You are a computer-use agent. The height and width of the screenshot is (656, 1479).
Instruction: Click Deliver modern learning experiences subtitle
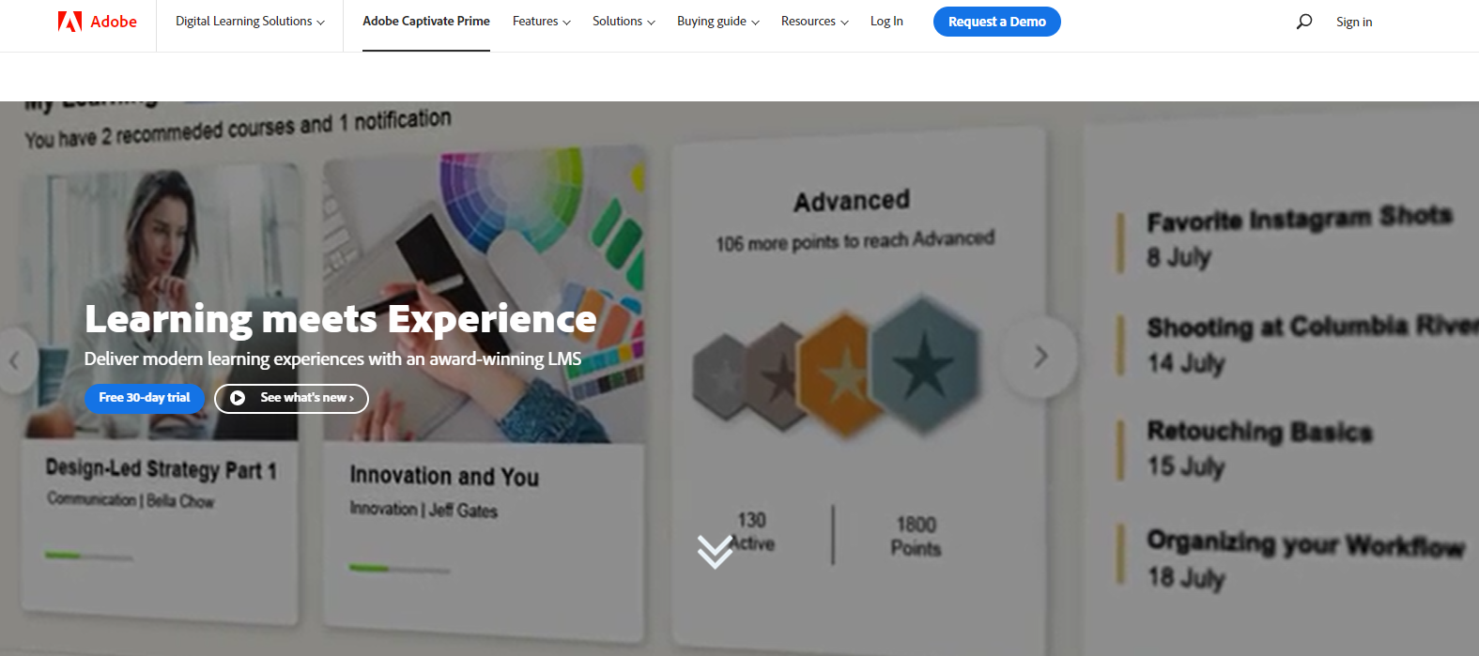pyautogui.click(x=332, y=359)
